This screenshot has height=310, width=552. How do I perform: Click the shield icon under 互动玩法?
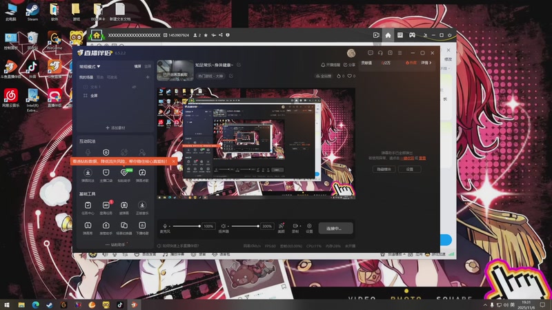tap(106, 152)
